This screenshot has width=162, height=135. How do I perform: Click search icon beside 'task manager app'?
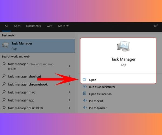coord(4,100)
